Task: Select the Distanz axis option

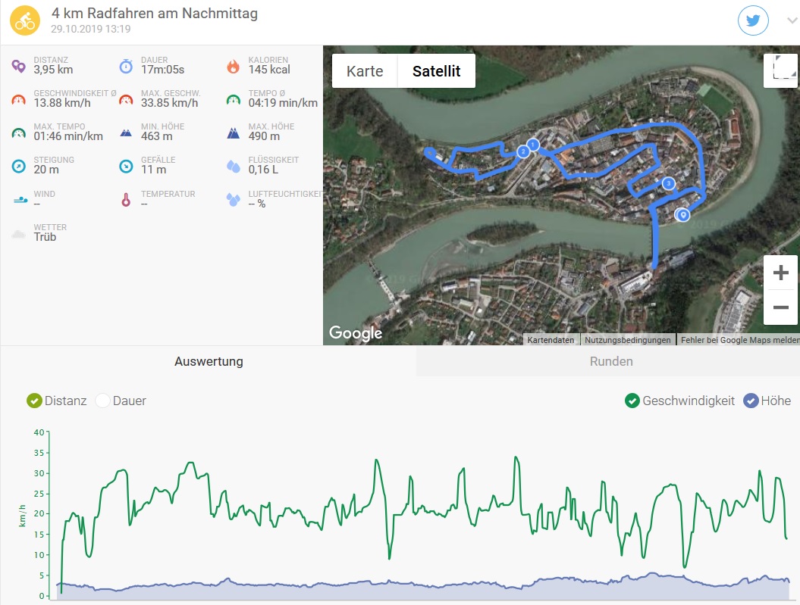Action: coord(35,401)
